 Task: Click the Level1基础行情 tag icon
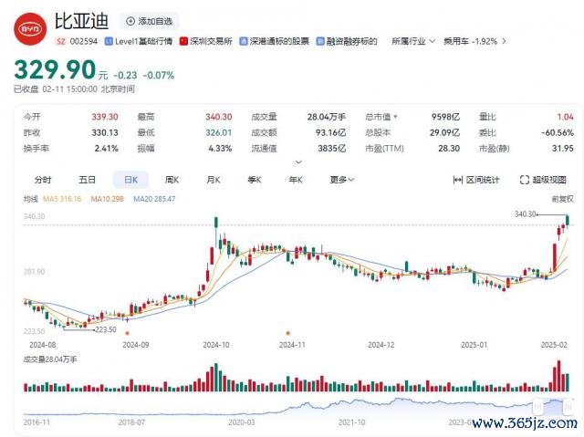[x=109, y=41]
